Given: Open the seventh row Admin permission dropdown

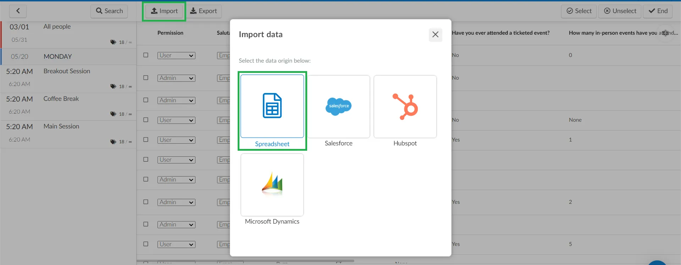Looking at the screenshot, I should [x=176, y=180].
